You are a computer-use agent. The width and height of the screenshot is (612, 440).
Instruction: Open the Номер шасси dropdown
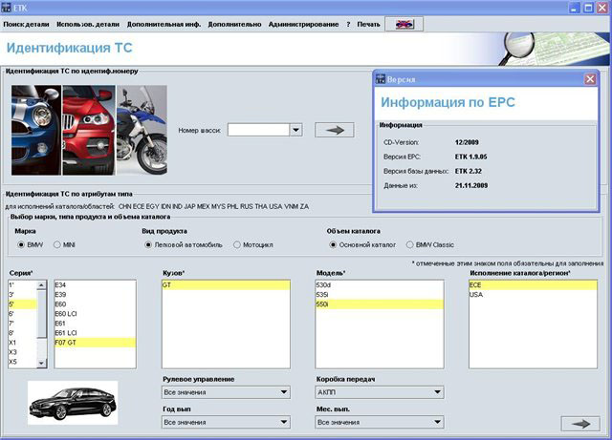click(x=295, y=130)
